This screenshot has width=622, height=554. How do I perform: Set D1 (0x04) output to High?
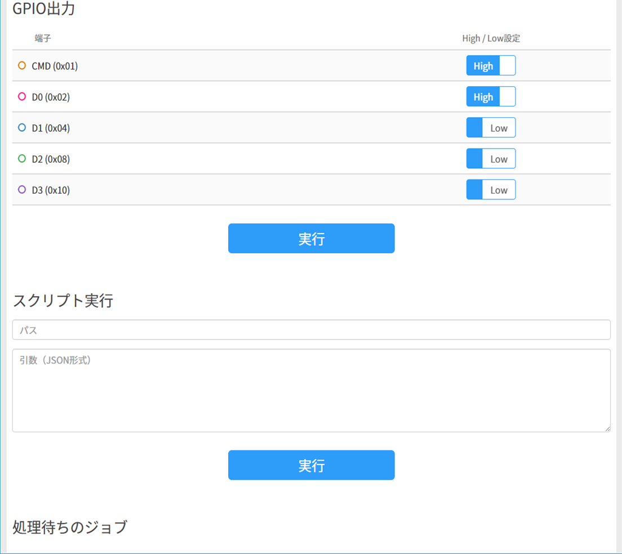tap(491, 127)
